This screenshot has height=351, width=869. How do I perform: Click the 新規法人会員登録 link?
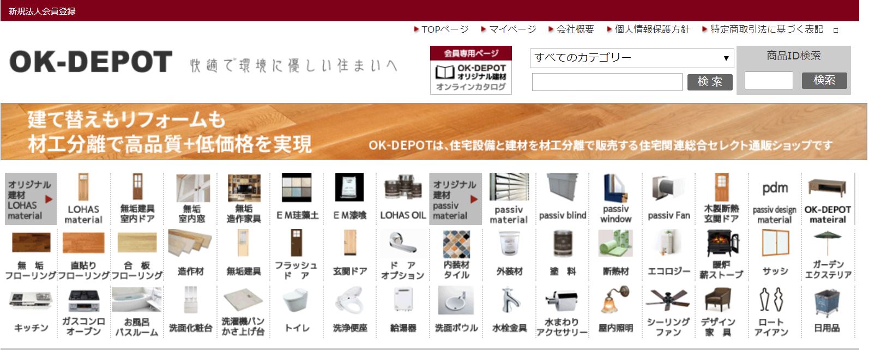42,11
